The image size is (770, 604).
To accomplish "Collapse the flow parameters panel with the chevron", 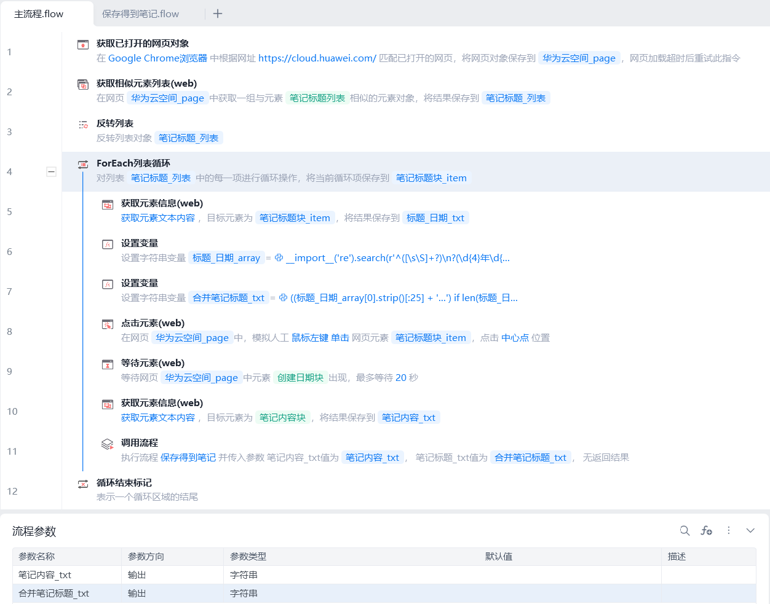I will 750,530.
